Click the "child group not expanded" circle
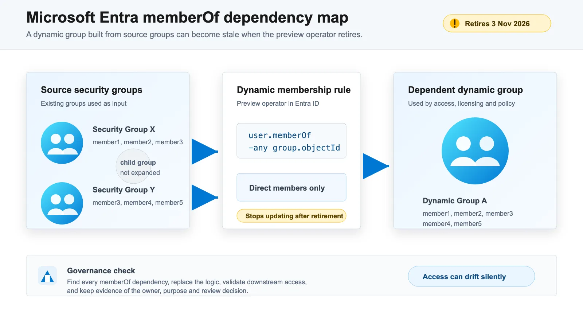The image size is (583, 328). [134, 167]
